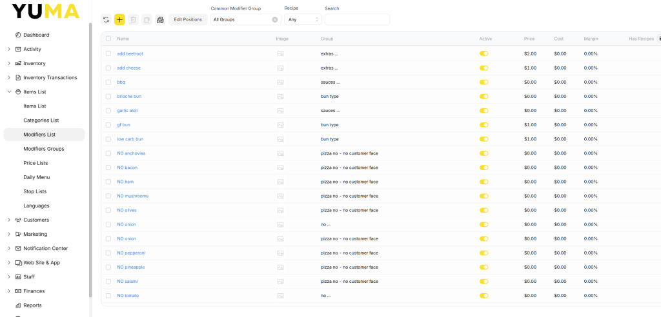
Task: Tick the select-all checkbox in the table header
Action: (x=108, y=38)
